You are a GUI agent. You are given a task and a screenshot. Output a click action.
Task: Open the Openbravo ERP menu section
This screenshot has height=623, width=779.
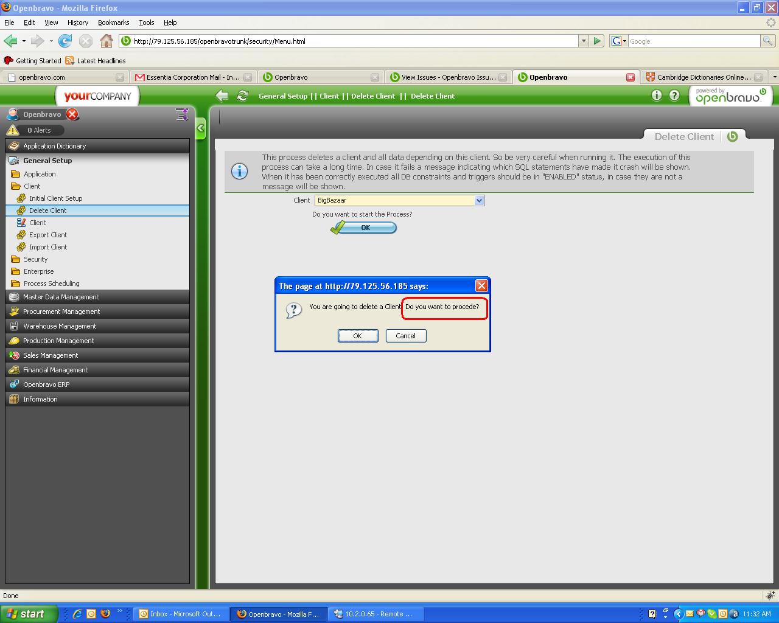click(97, 385)
